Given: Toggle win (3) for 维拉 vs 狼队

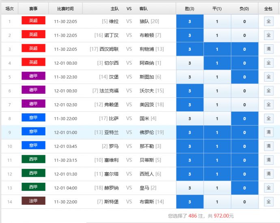Looking at the screenshot, I should 190,22.
